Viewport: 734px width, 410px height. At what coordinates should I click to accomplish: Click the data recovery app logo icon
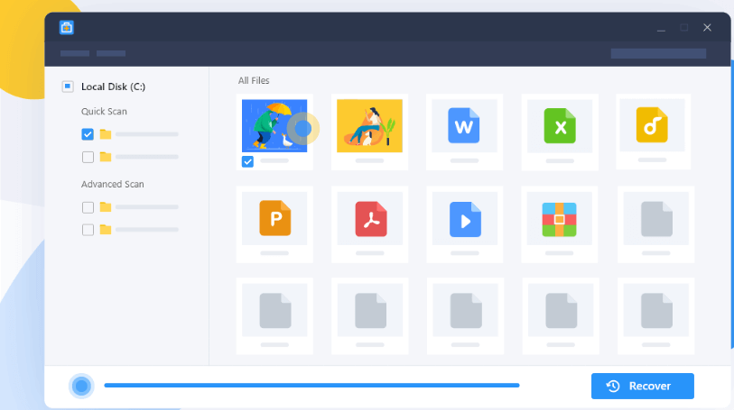(x=67, y=28)
